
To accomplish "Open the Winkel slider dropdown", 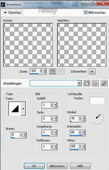I will 84,119.
